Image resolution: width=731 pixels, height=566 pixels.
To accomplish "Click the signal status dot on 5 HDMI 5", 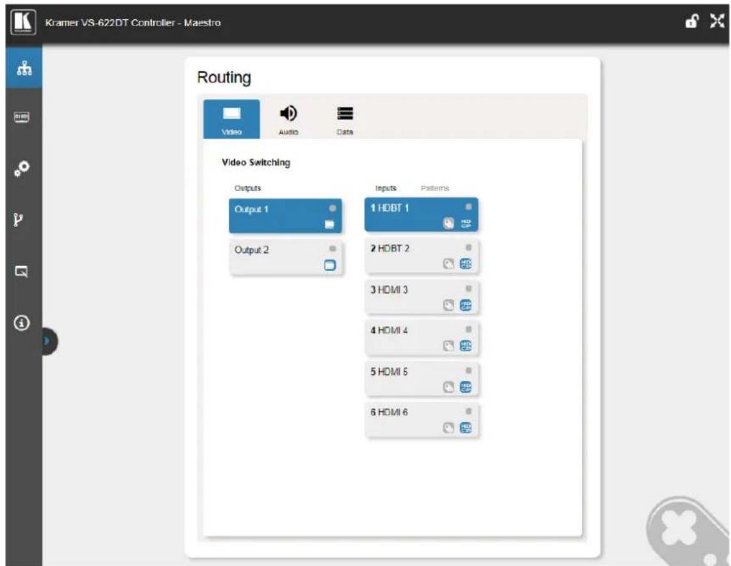I will point(469,371).
